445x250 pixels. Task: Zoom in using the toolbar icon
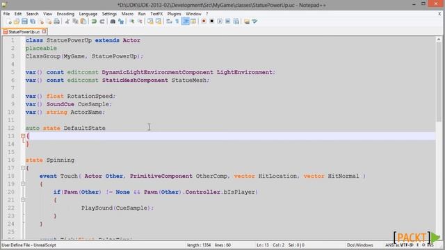click(x=131, y=22)
